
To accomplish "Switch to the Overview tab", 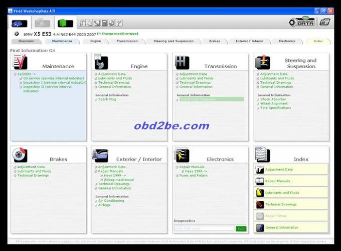I will click(x=26, y=41).
